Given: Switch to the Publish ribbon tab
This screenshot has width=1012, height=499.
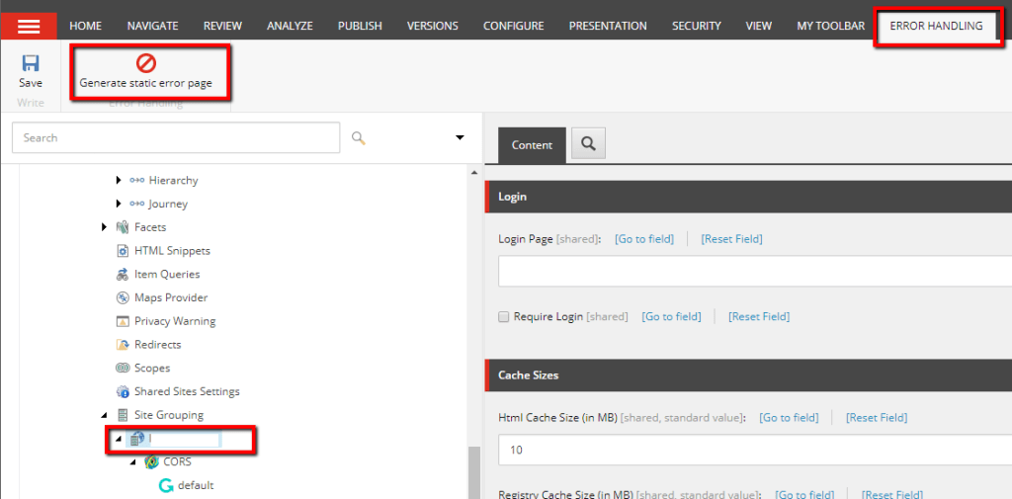Looking at the screenshot, I should click(360, 26).
